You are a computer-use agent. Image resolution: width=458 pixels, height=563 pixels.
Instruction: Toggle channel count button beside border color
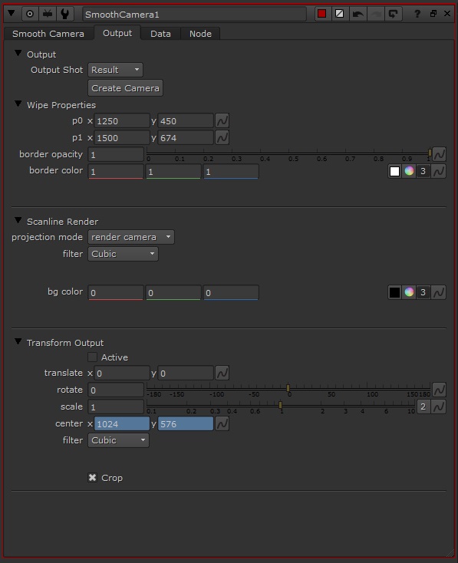point(423,171)
